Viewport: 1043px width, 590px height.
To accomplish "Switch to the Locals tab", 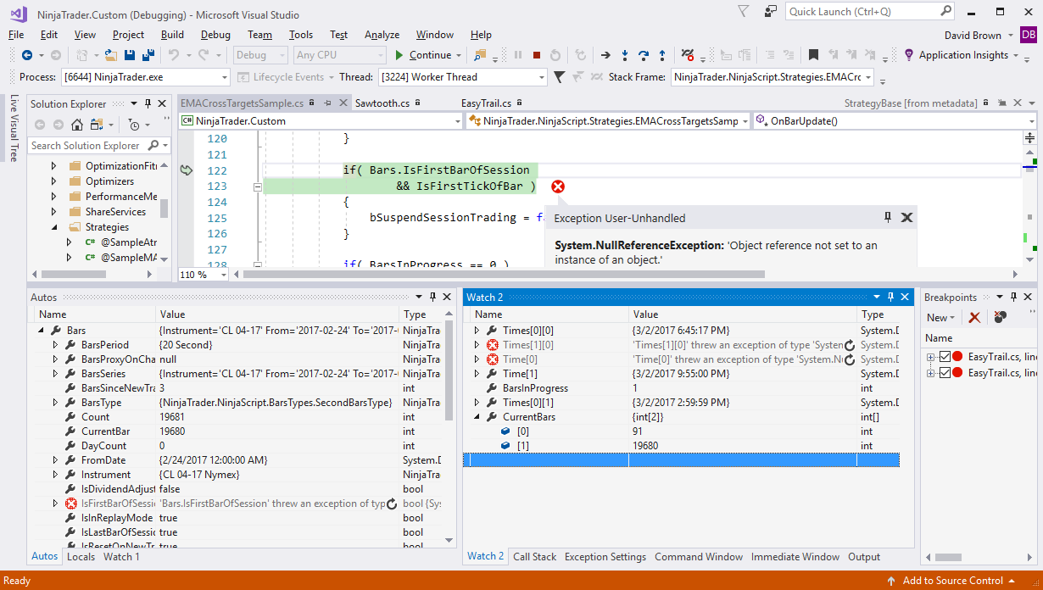I will tap(81, 557).
